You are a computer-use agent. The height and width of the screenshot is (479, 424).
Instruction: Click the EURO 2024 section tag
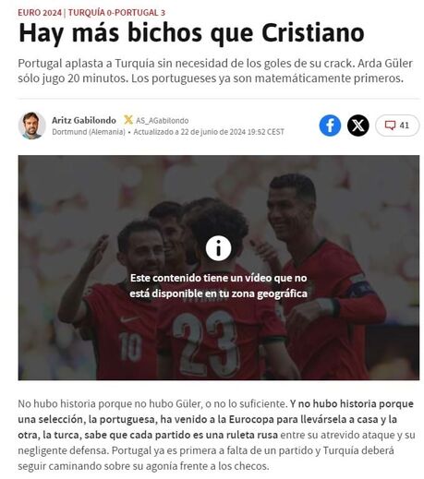40,13
